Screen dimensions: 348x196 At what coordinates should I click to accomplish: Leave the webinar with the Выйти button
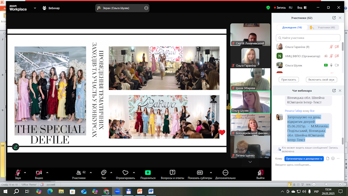260,174
